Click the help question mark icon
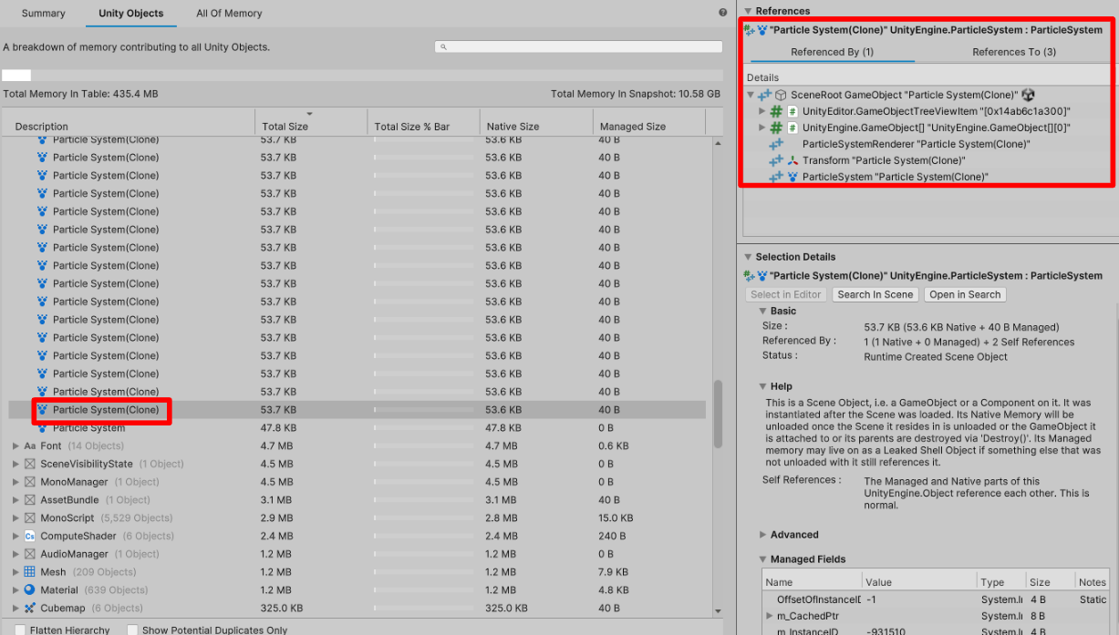Image resolution: width=1119 pixels, height=635 pixels. pos(723,13)
